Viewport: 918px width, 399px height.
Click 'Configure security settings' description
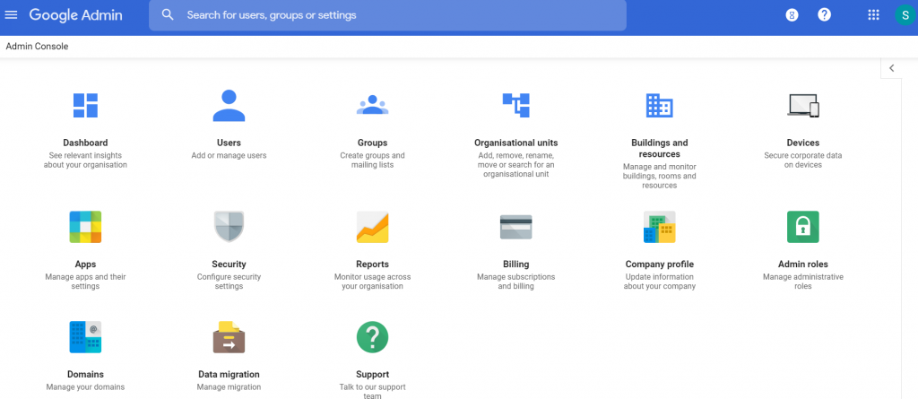coord(229,282)
